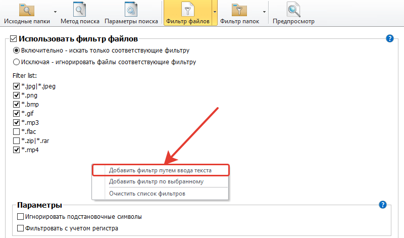
Task: Expand dropdown arrow next to Исходные папки
Action: 55,12
